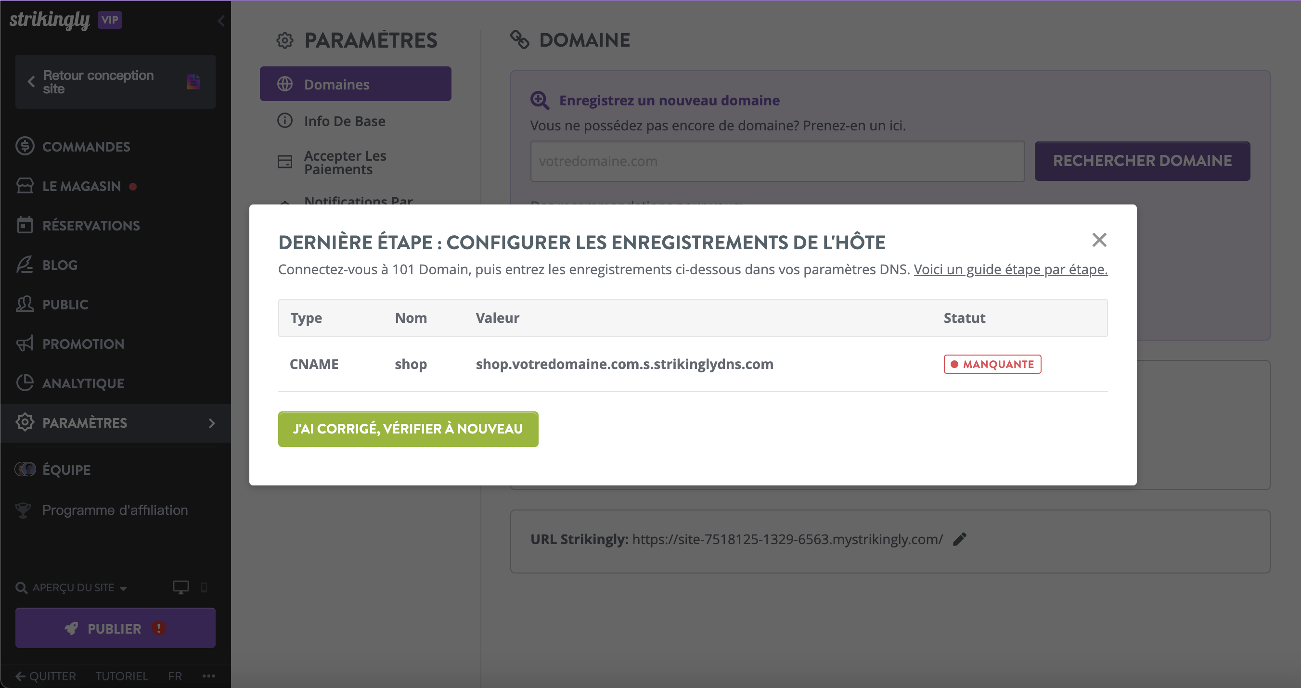Open Public audience icon
This screenshot has width=1301, height=688.
25,304
